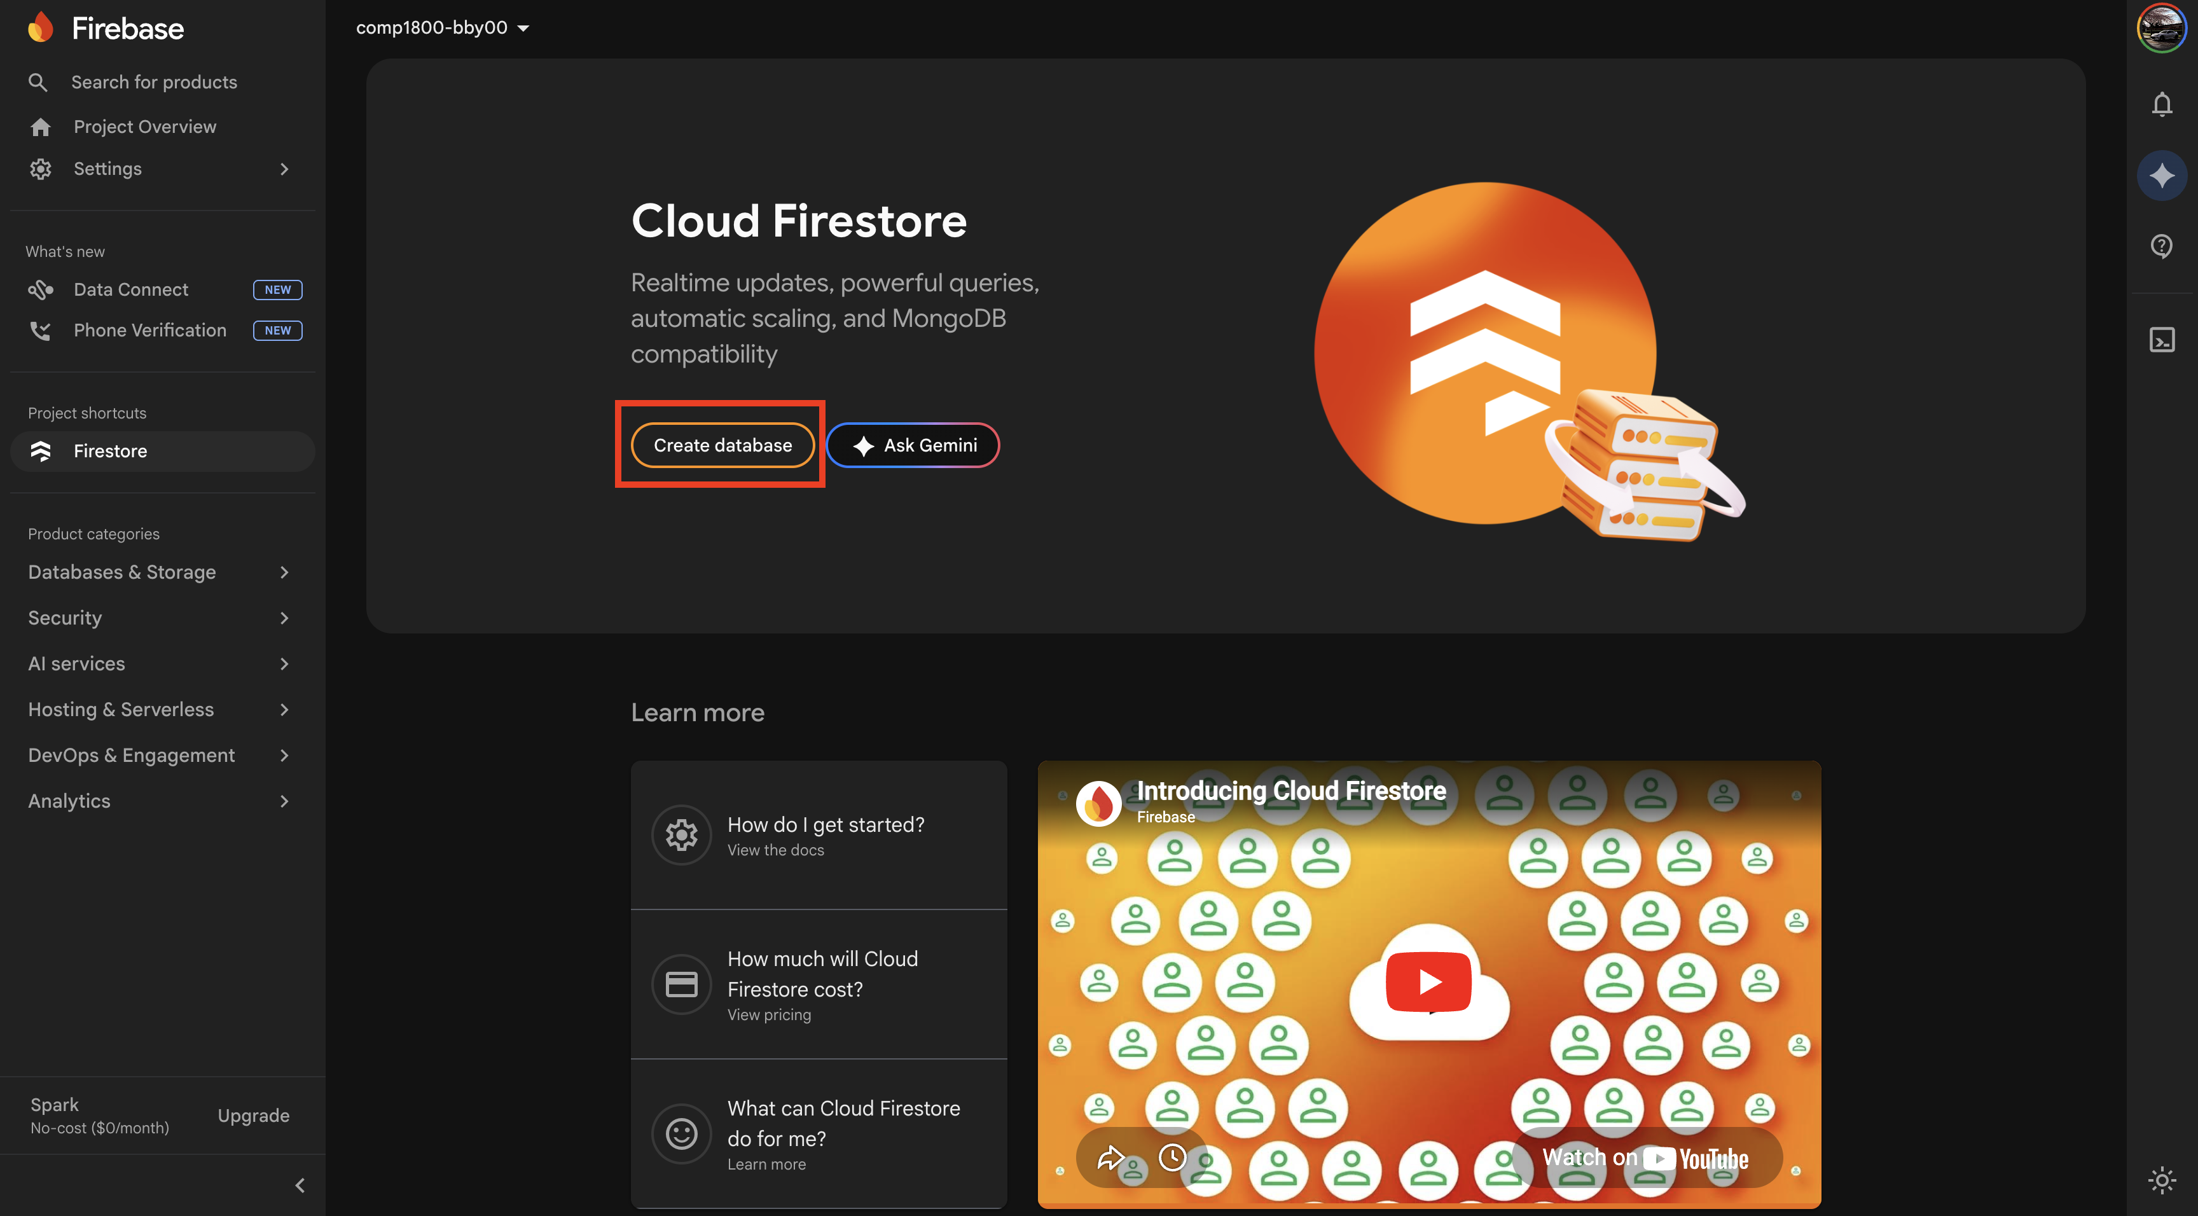Click Upgrade next to Spark plan
The height and width of the screenshot is (1216, 2198).
252,1116
